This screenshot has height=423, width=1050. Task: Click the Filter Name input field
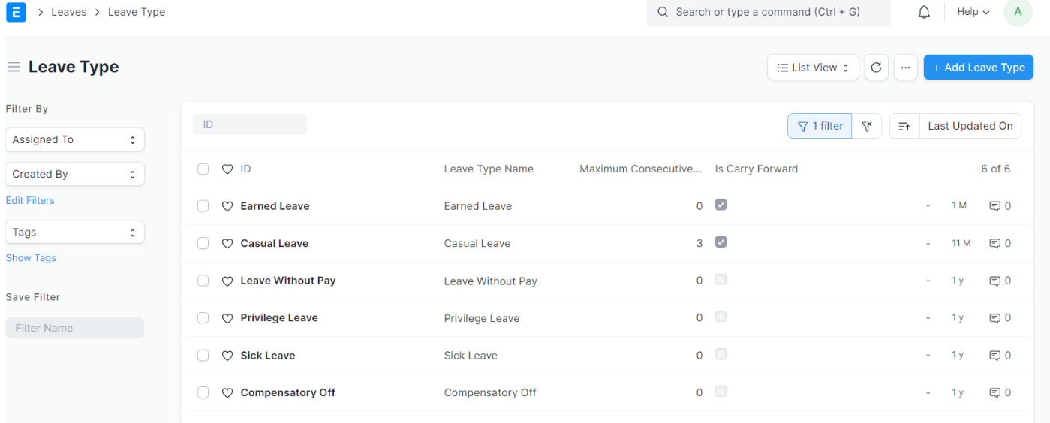pos(74,328)
